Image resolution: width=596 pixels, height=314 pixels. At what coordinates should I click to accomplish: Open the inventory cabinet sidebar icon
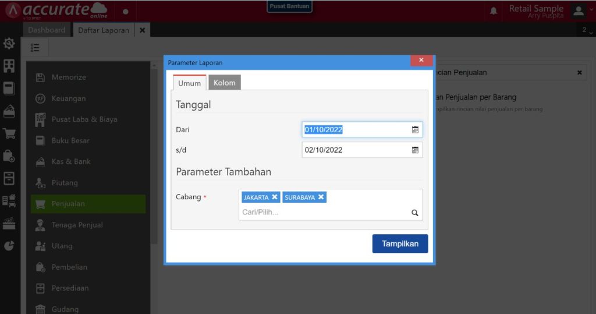pyautogui.click(x=9, y=178)
